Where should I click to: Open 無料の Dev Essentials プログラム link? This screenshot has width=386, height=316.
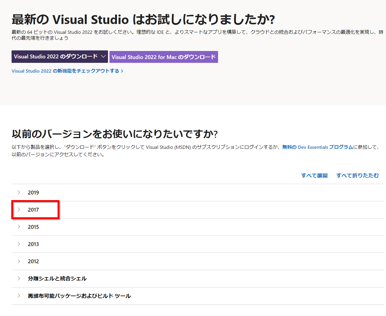317,147
